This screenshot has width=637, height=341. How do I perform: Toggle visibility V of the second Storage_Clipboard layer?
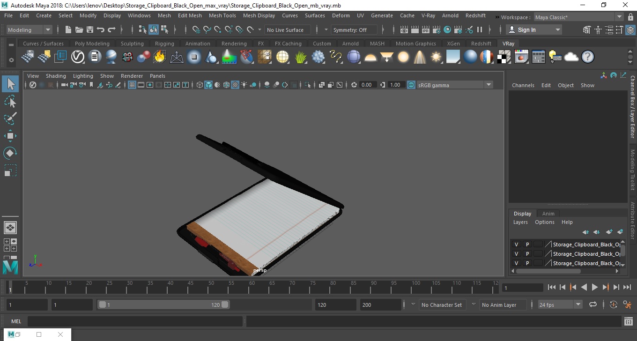(x=516, y=254)
